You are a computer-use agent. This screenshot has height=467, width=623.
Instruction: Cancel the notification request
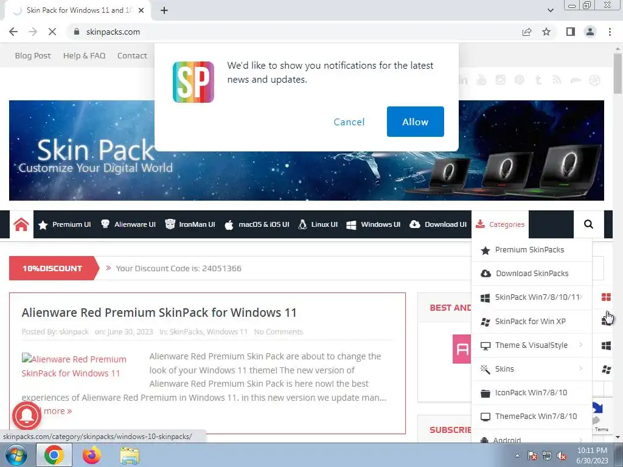pyautogui.click(x=349, y=122)
